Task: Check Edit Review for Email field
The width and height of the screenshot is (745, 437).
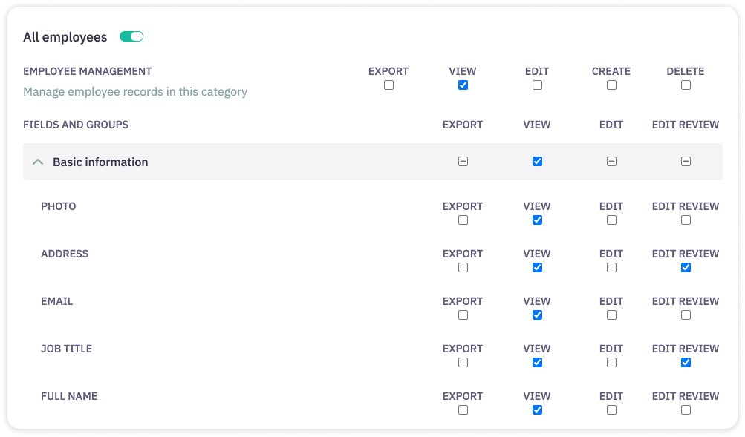Action: coord(686,315)
